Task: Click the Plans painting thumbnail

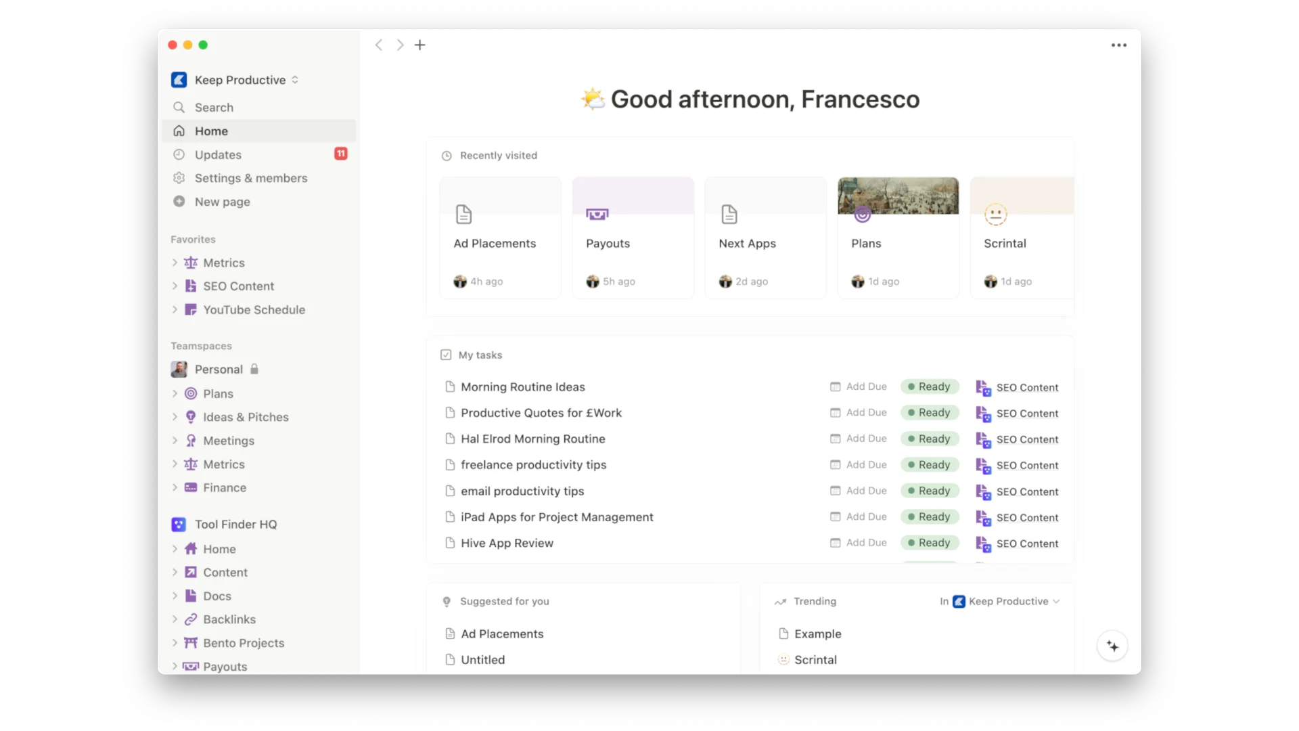Action: point(898,196)
